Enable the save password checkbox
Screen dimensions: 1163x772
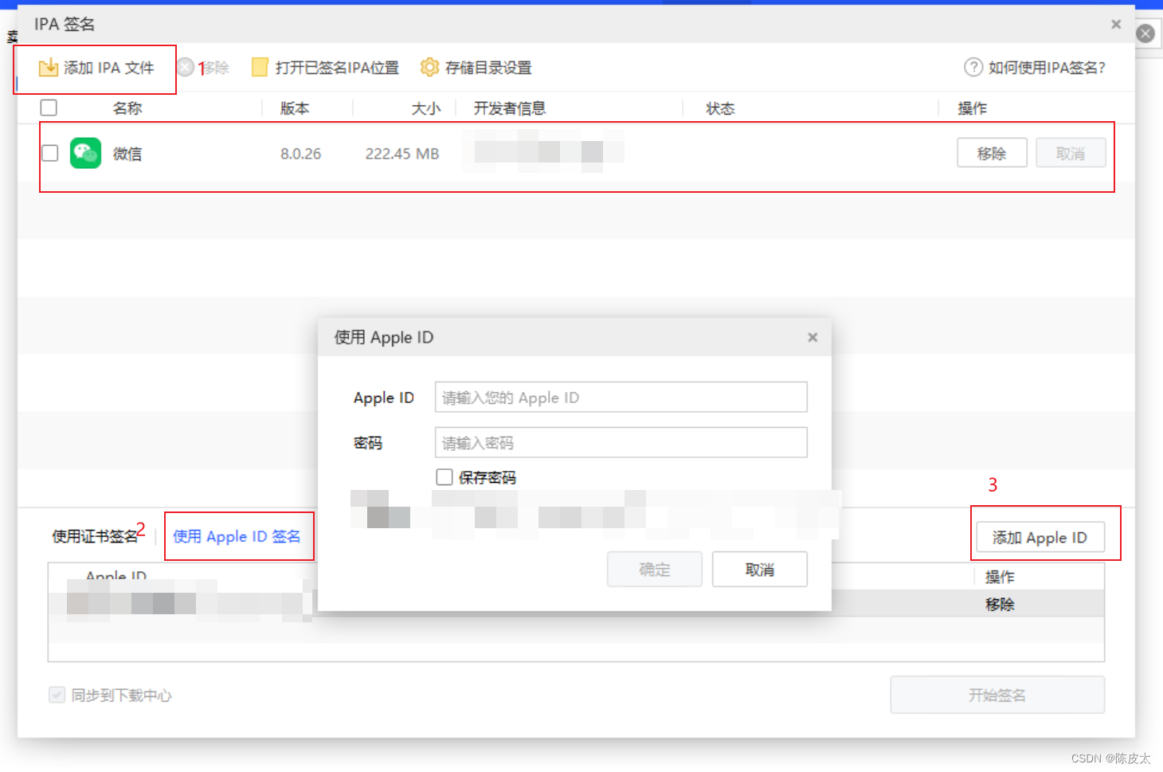(444, 477)
